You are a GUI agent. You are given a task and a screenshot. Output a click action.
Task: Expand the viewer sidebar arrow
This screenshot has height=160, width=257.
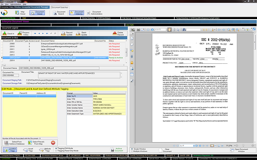tap(133, 34)
